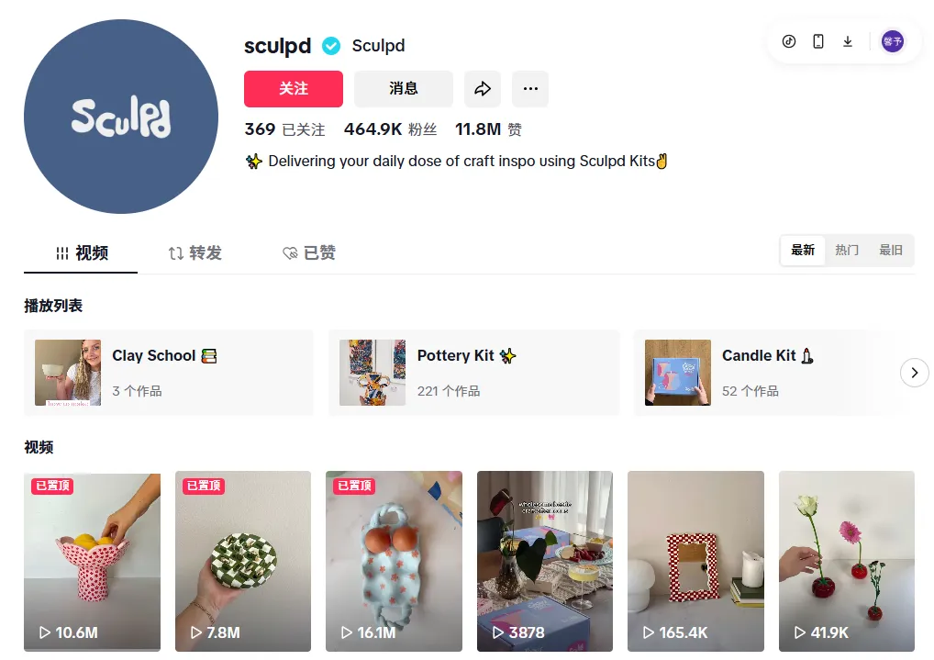Screen dimensions: 934x660
Task: Play the pinned video with 16.1M views
Action: coord(394,561)
